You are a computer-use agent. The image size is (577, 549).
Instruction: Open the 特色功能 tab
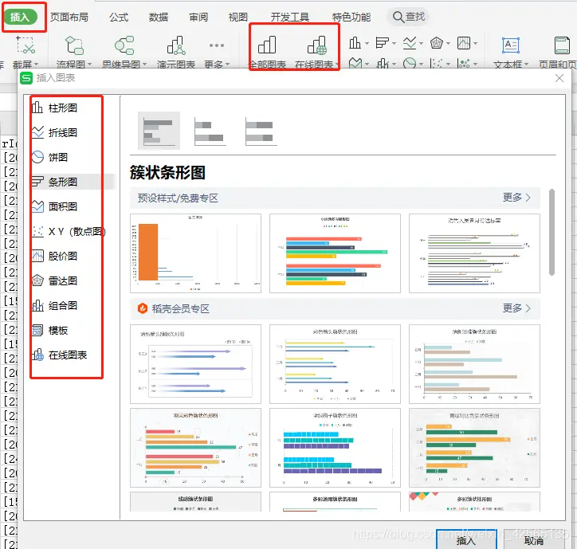pyautogui.click(x=351, y=17)
